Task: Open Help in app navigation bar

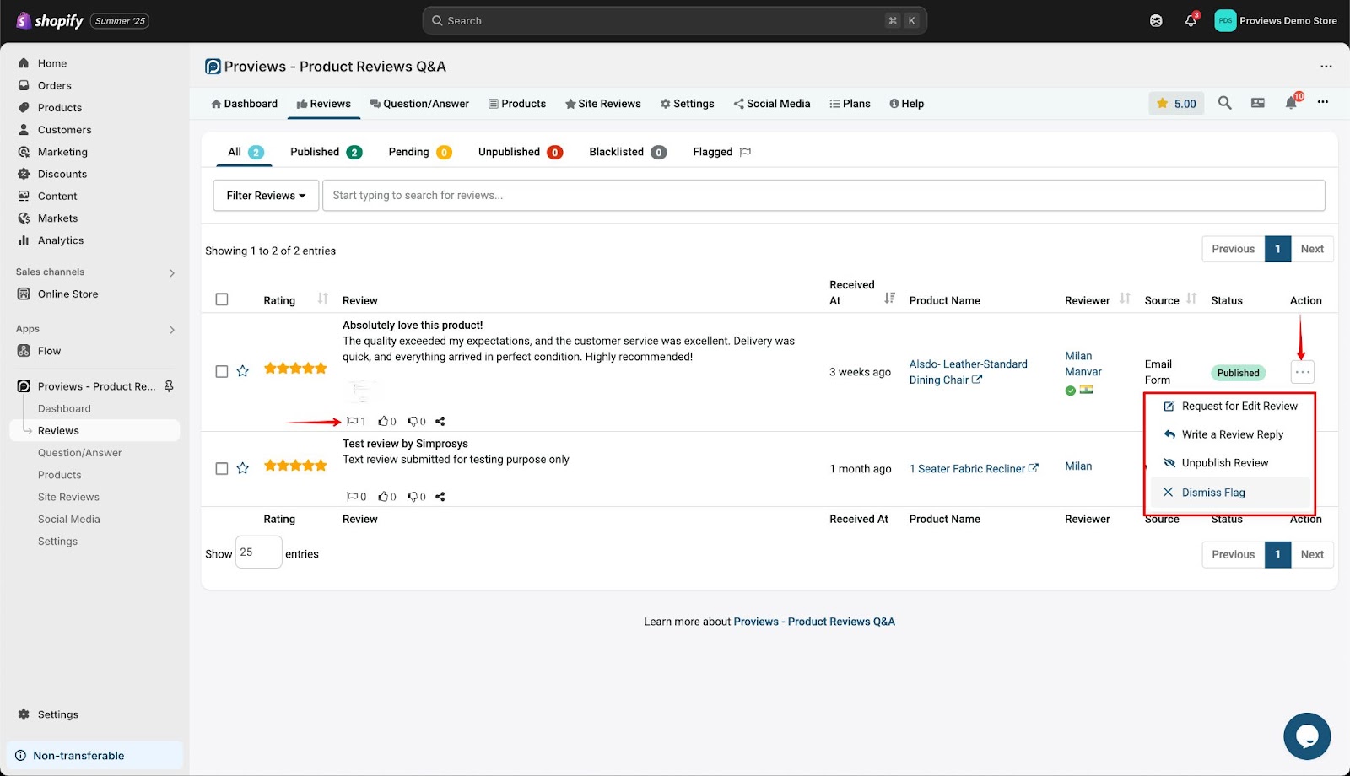Action: [x=906, y=104]
